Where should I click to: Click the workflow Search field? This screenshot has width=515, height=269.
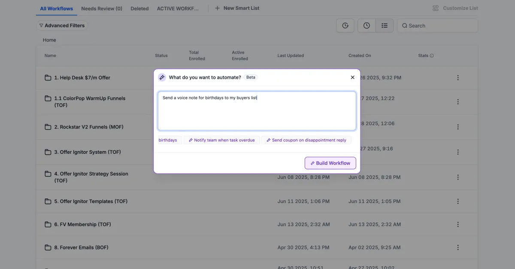(438, 26)
